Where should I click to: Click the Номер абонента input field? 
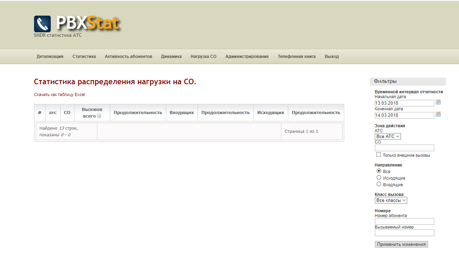point(404,221)
